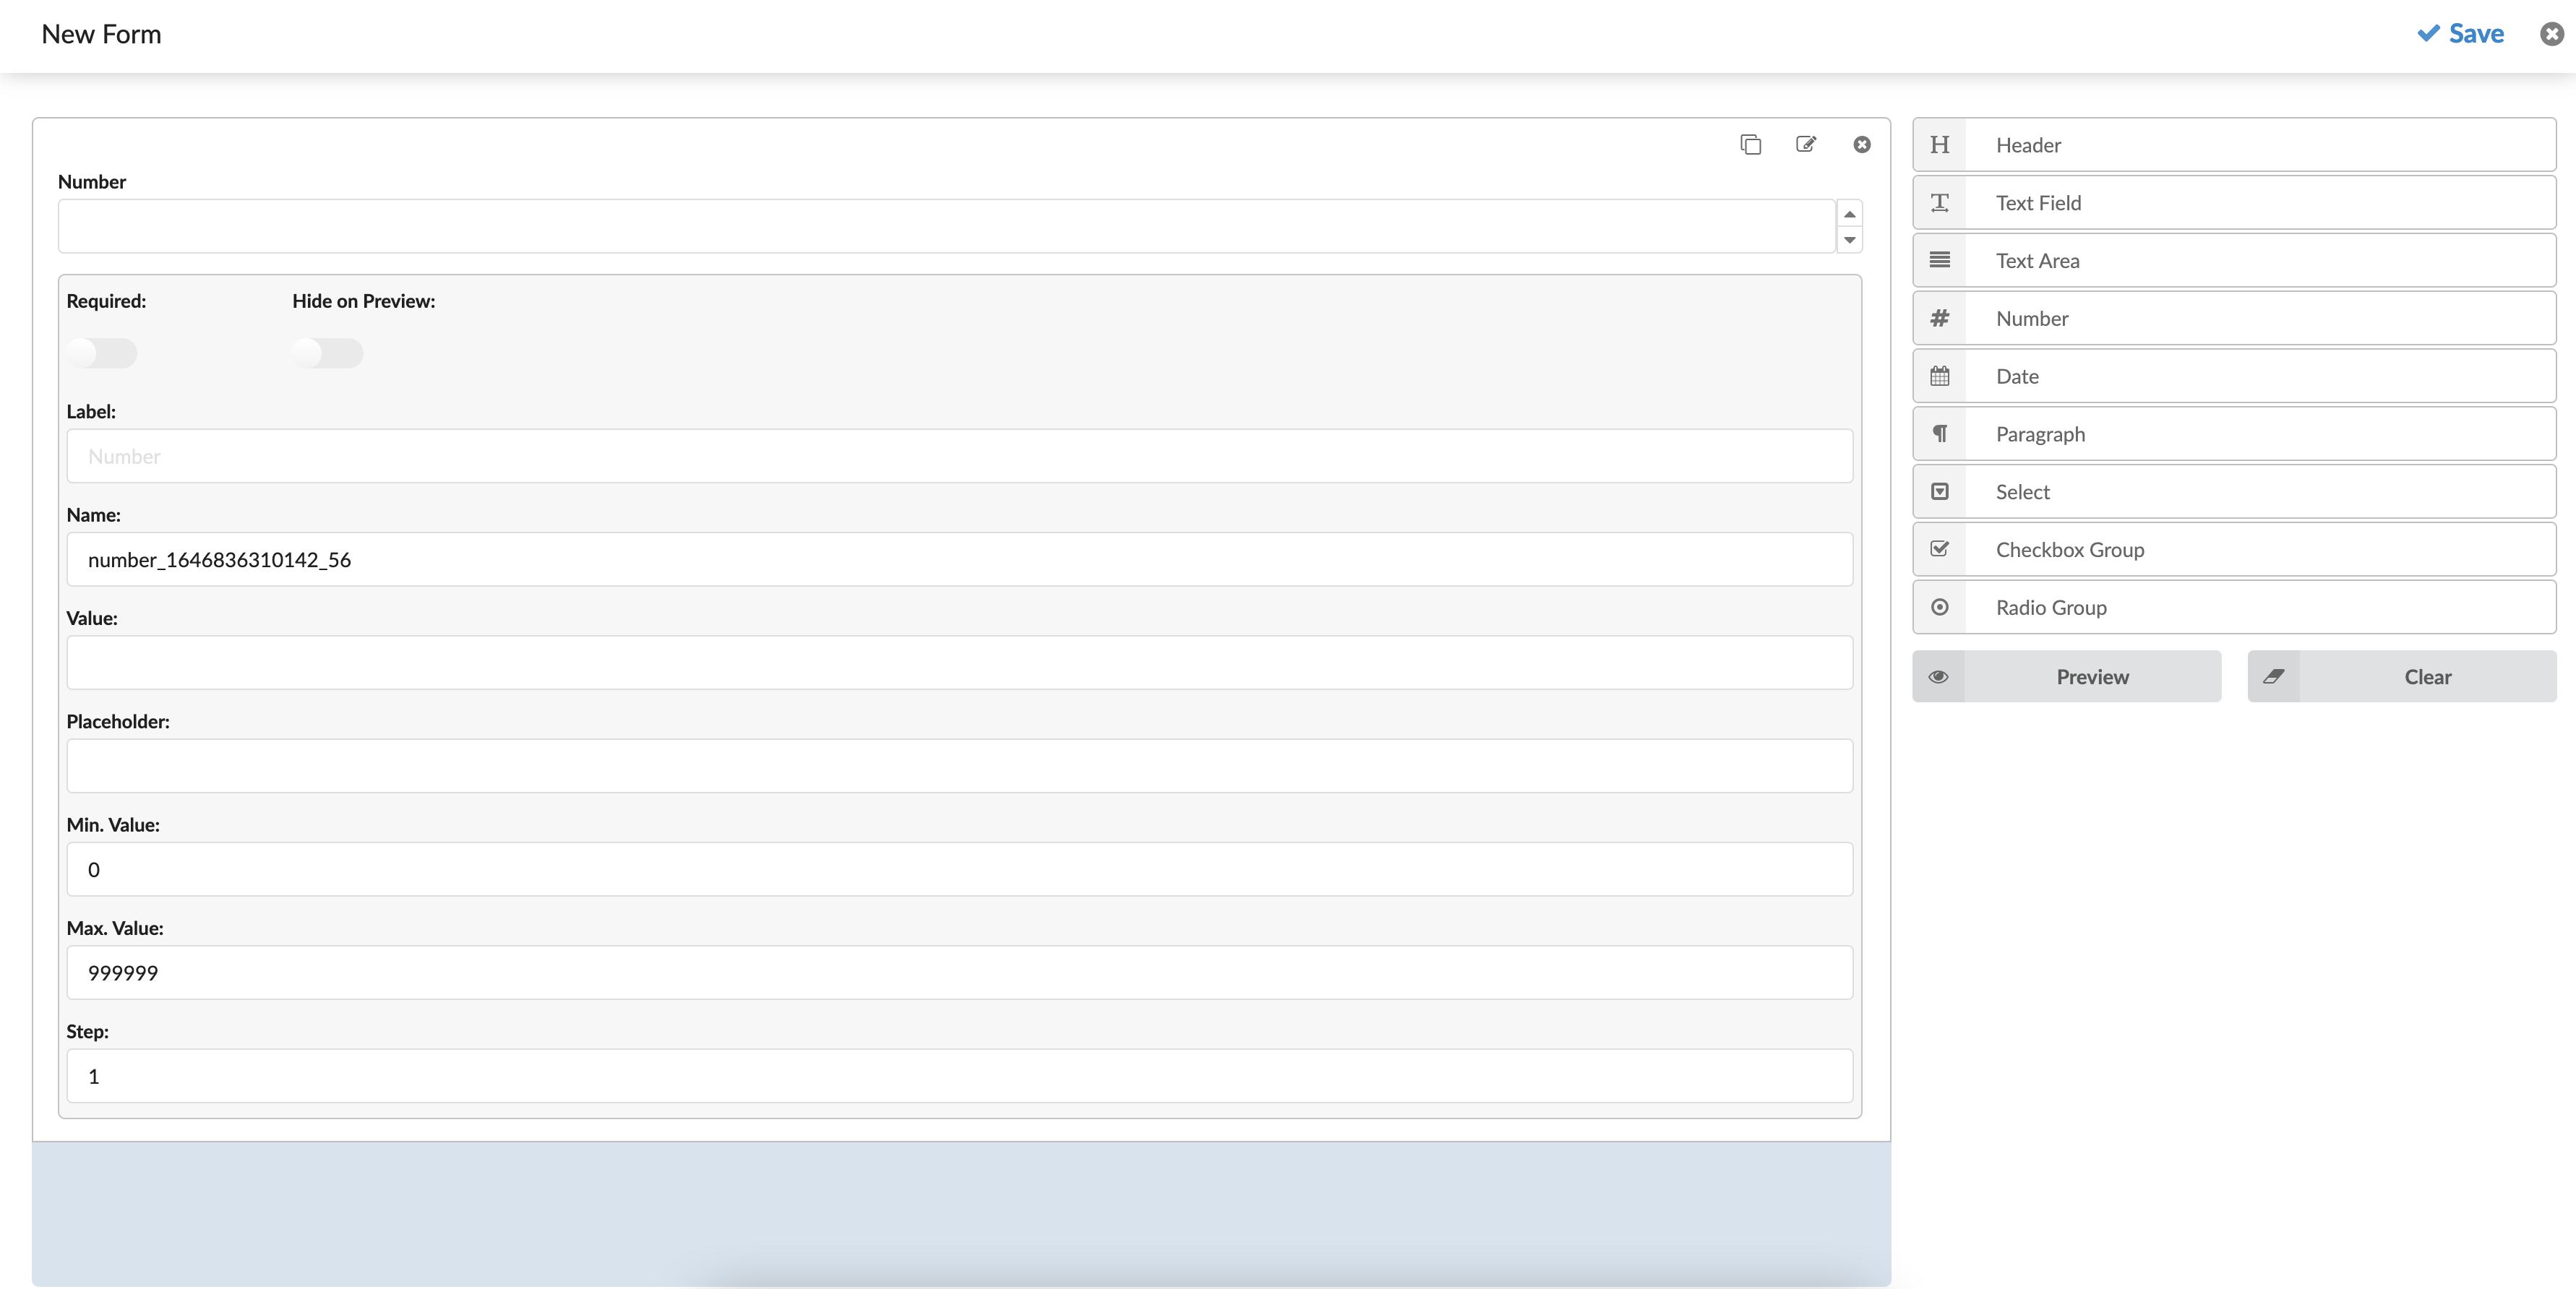Add a Select element
This screenshot has height=1289, width=2576.
click(2234, 492)
